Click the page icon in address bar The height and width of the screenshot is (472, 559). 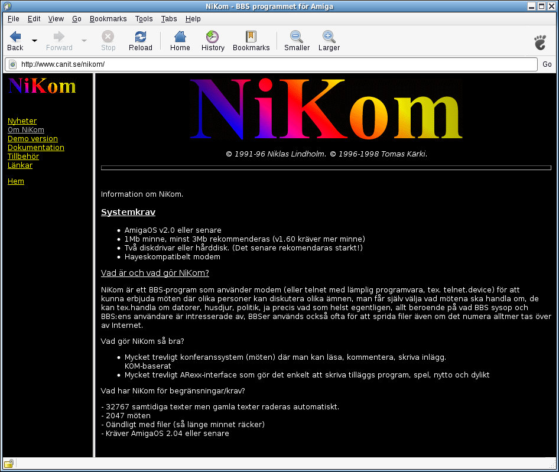pyautogui.click(x=13, y=64)
